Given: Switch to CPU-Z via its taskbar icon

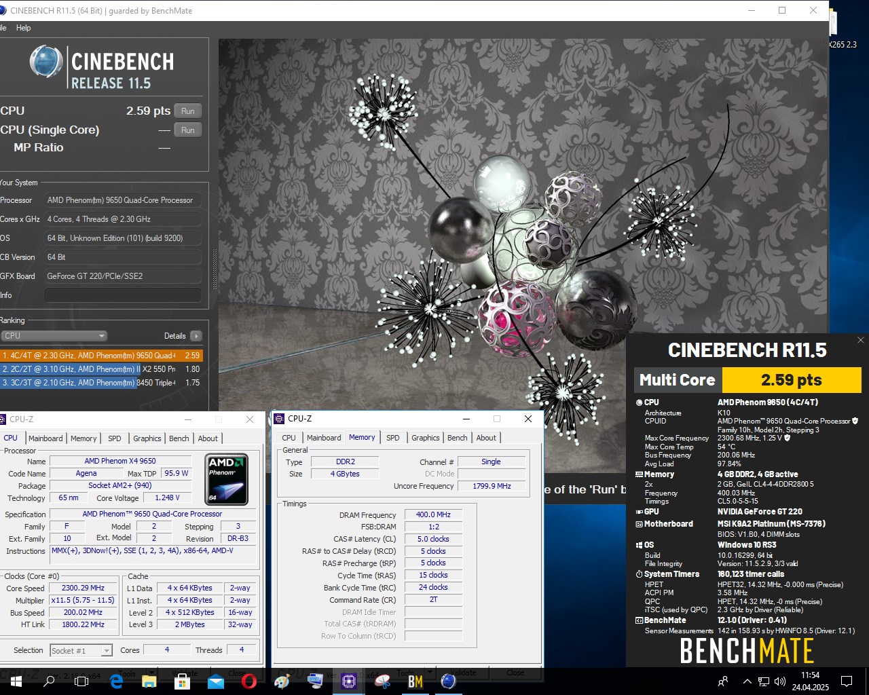Looking at the screenshot, I should (349, 681).
